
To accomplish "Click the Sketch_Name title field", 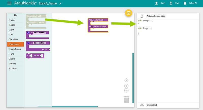I will (48, 3).
